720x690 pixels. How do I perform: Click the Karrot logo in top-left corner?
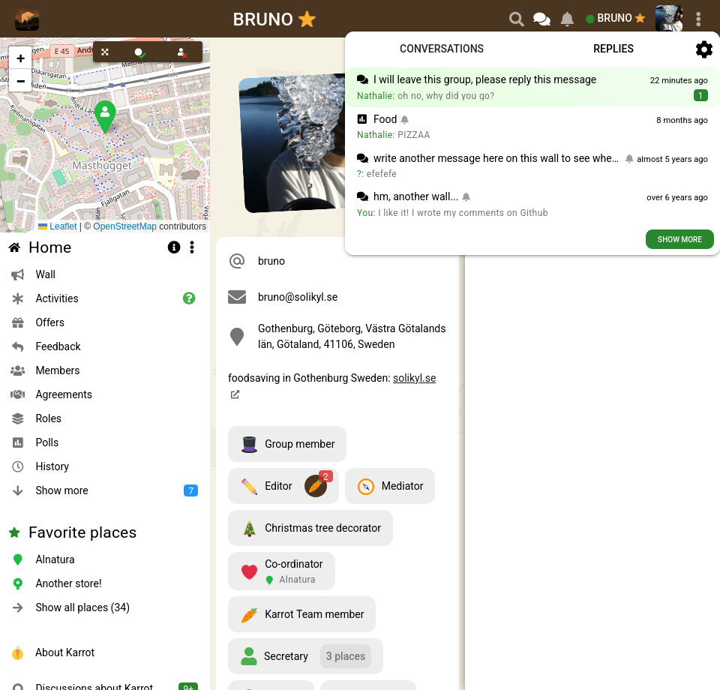coord(27,19)
